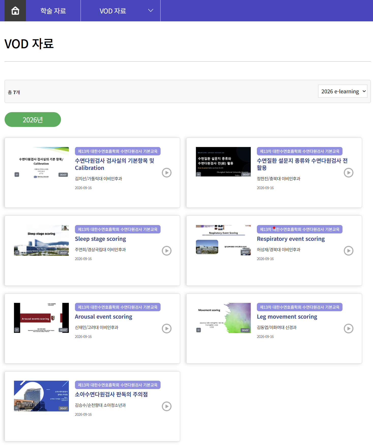Play the 수면질환 설문지 종류 video
373x445 pixels.
(349, 173)
